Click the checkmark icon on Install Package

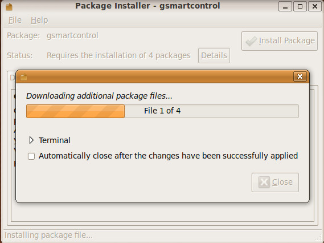point(251,41)
